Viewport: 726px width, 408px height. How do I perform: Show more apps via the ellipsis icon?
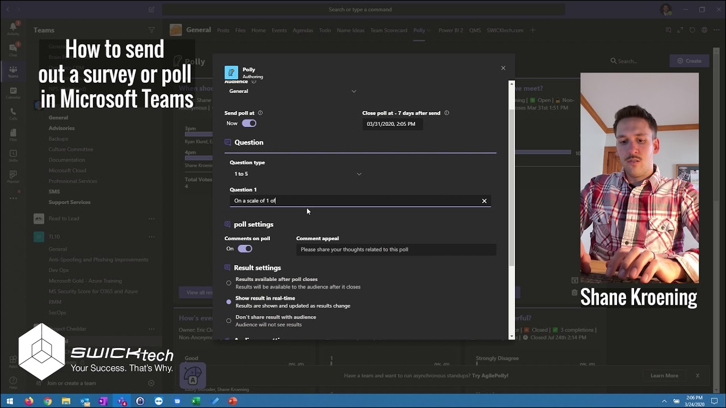[13, 198]
